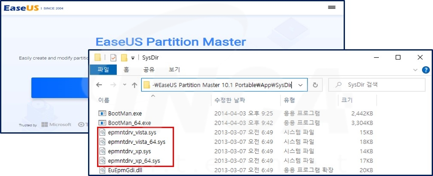Click the 2014-04-03 오후 9:42 date cell

[244, 122]
